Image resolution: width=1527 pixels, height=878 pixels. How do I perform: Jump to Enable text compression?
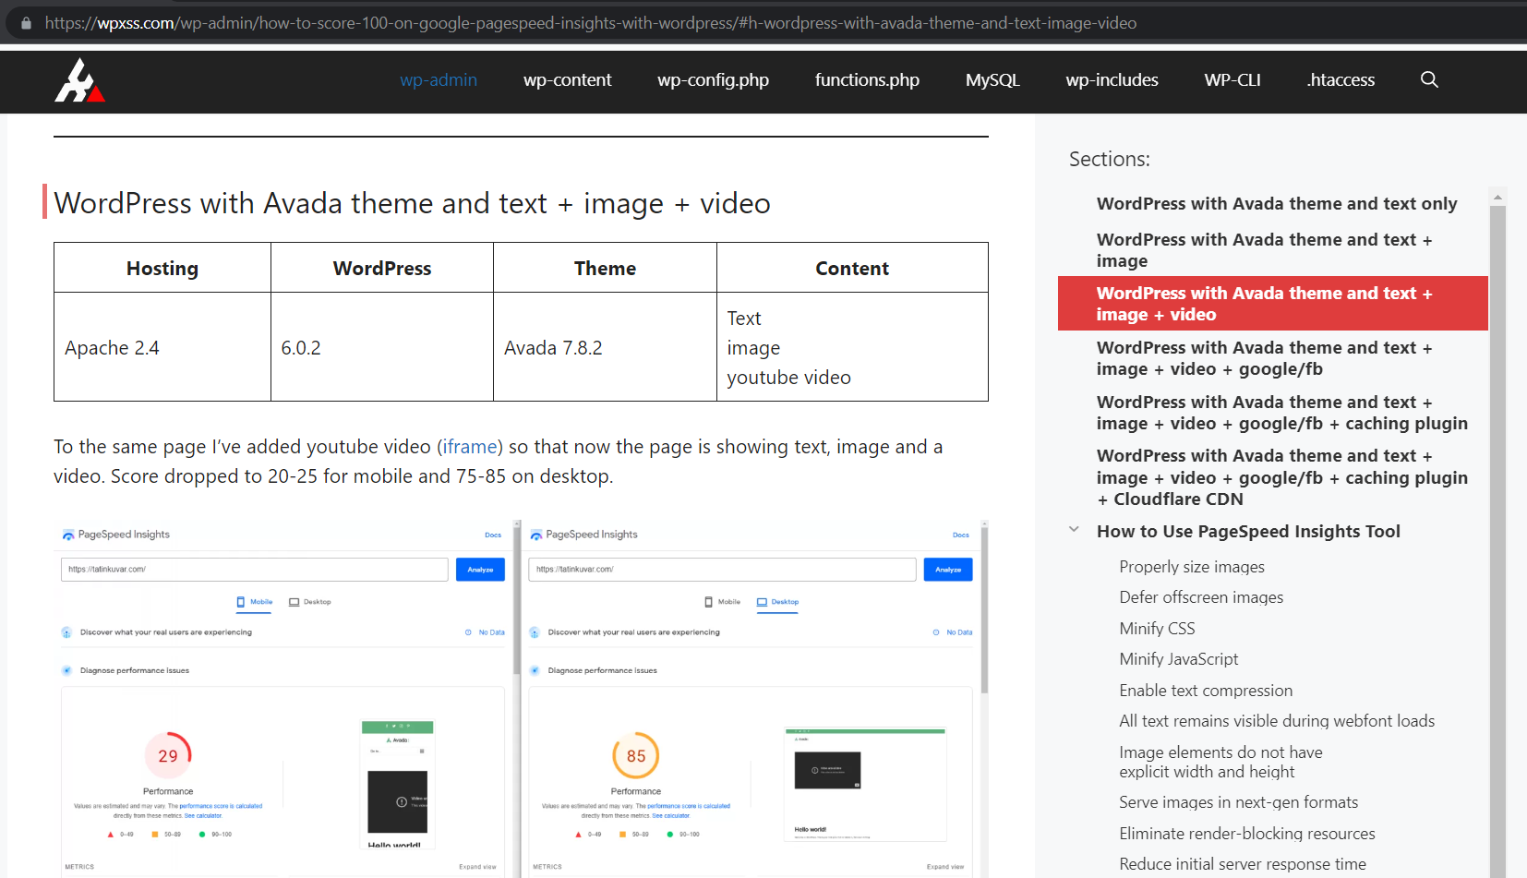point(1206,691)
